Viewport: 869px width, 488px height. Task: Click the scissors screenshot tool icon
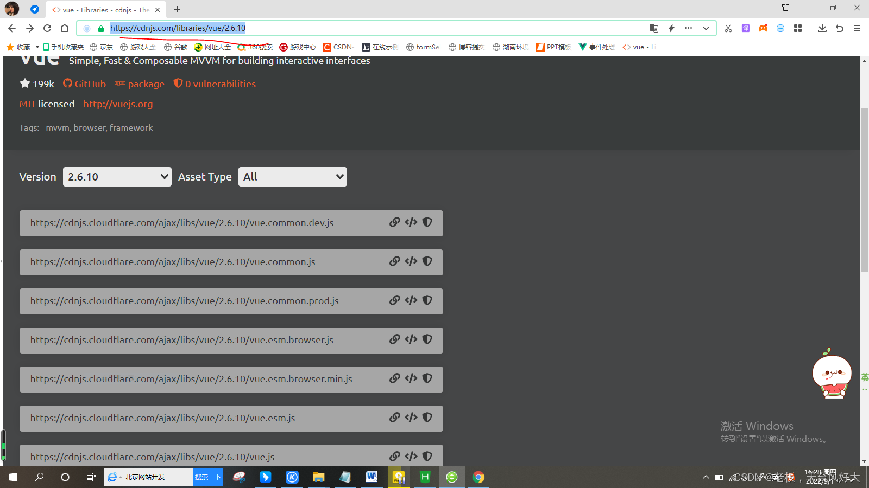(x=728, y=28)
